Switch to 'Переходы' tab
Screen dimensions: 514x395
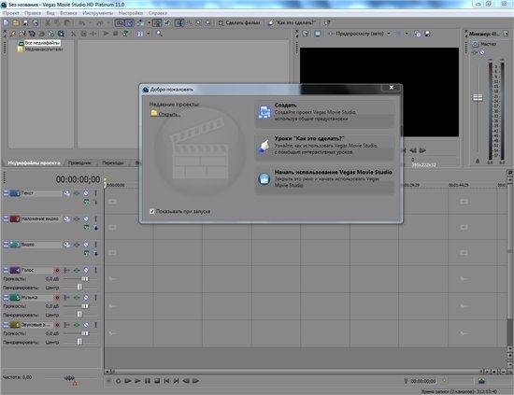(x=113, y=162)
